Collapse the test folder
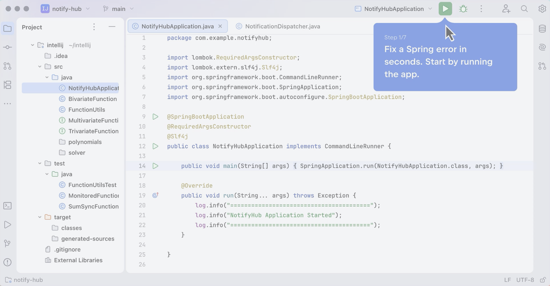This screenshot has height=286, width=550. 40,163
